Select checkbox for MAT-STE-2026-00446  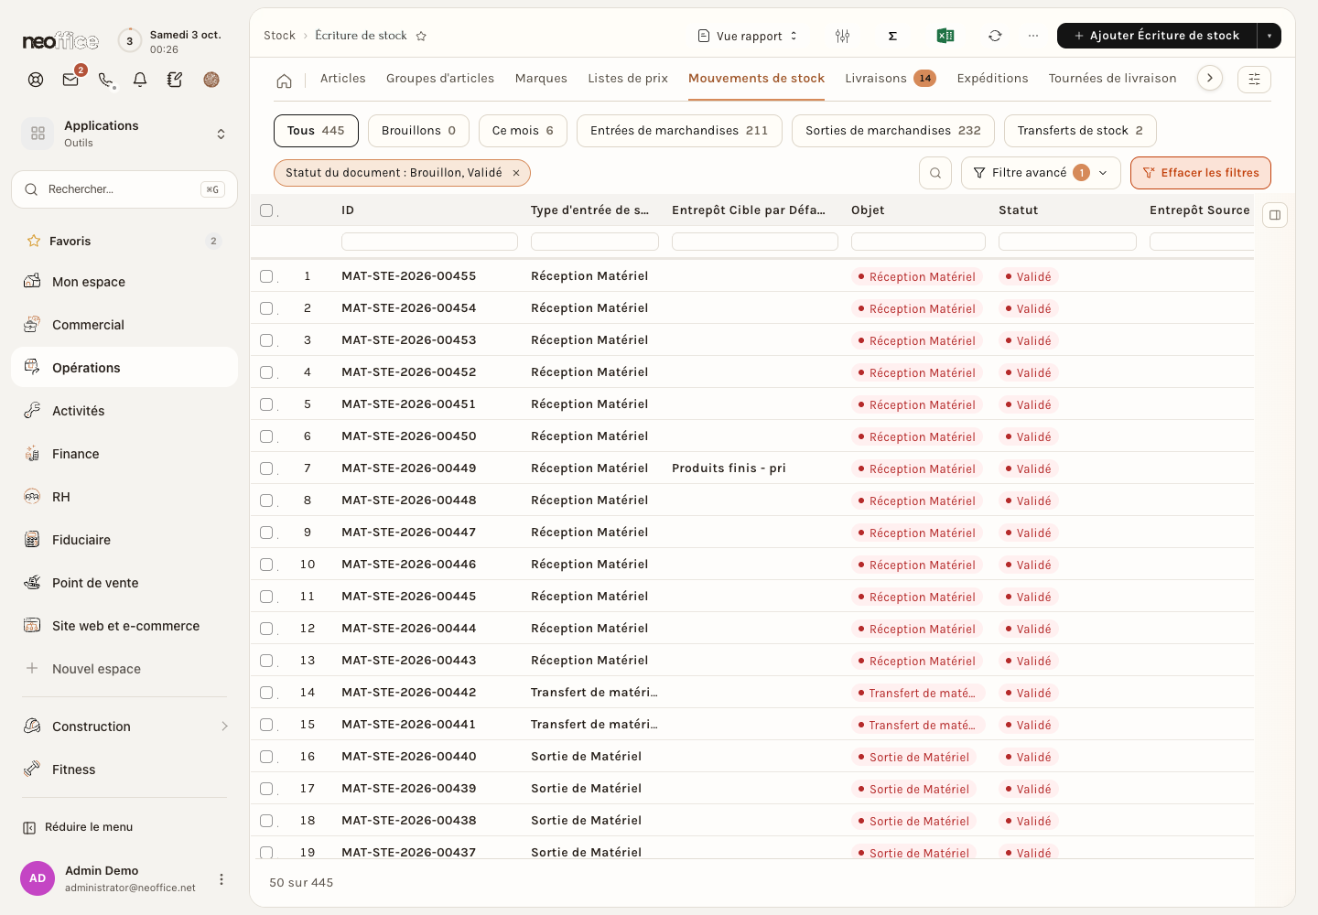pos(266,565)
